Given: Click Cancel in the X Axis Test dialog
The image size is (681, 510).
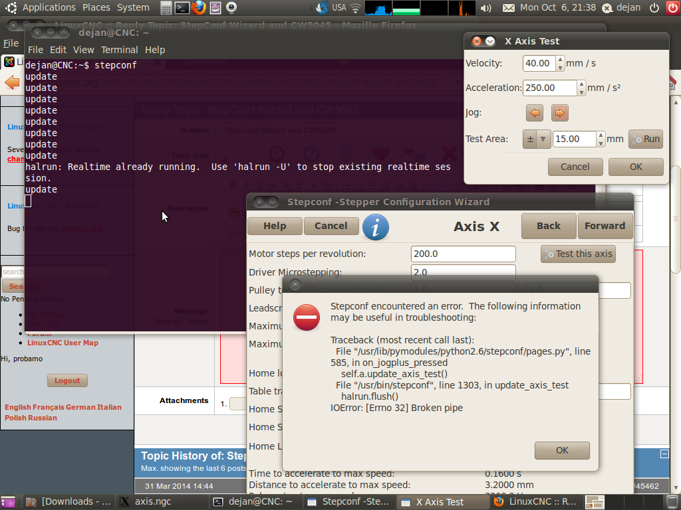Looking at the screenshot, I should tap(575, 167).
